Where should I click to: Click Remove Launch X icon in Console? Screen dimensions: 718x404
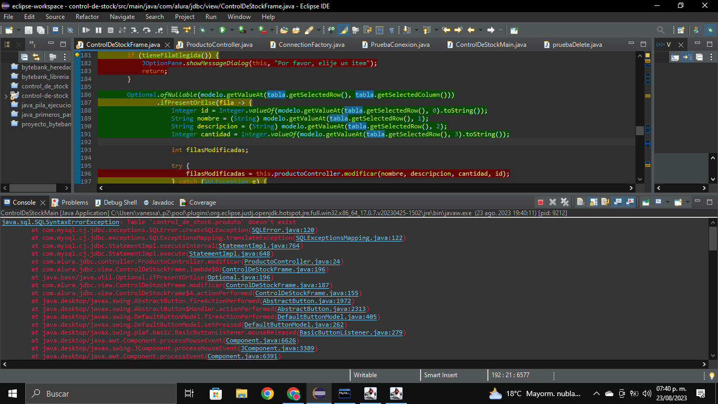[x=552, y=202]
